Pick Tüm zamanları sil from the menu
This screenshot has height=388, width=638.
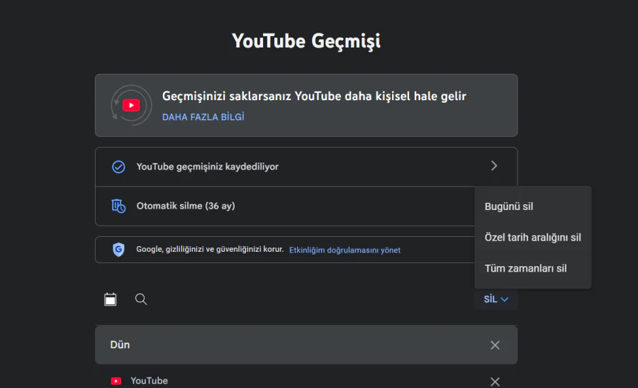(x=525, y=268)
